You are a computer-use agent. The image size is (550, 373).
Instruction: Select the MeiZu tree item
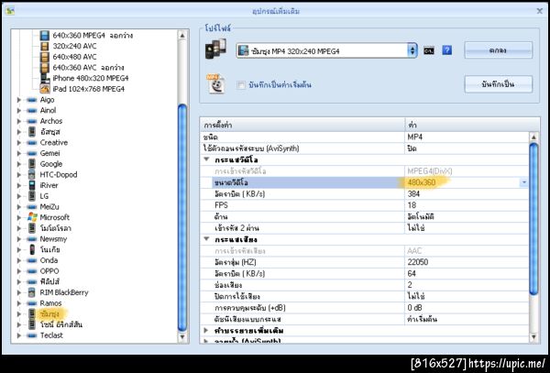pyautogui.click(x=49, y=207)
